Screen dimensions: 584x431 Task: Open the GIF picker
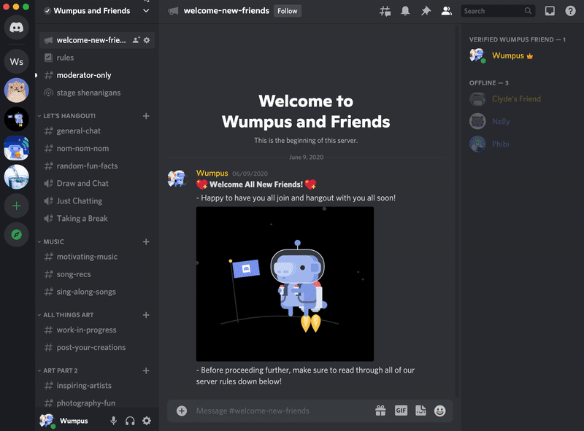click(401, 411)
